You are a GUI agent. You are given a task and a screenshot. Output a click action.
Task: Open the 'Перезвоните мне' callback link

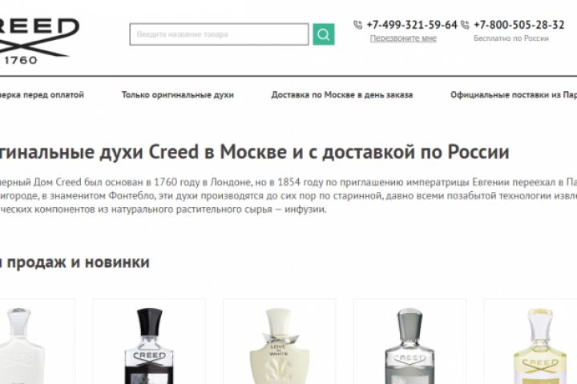tap(403, 38)
